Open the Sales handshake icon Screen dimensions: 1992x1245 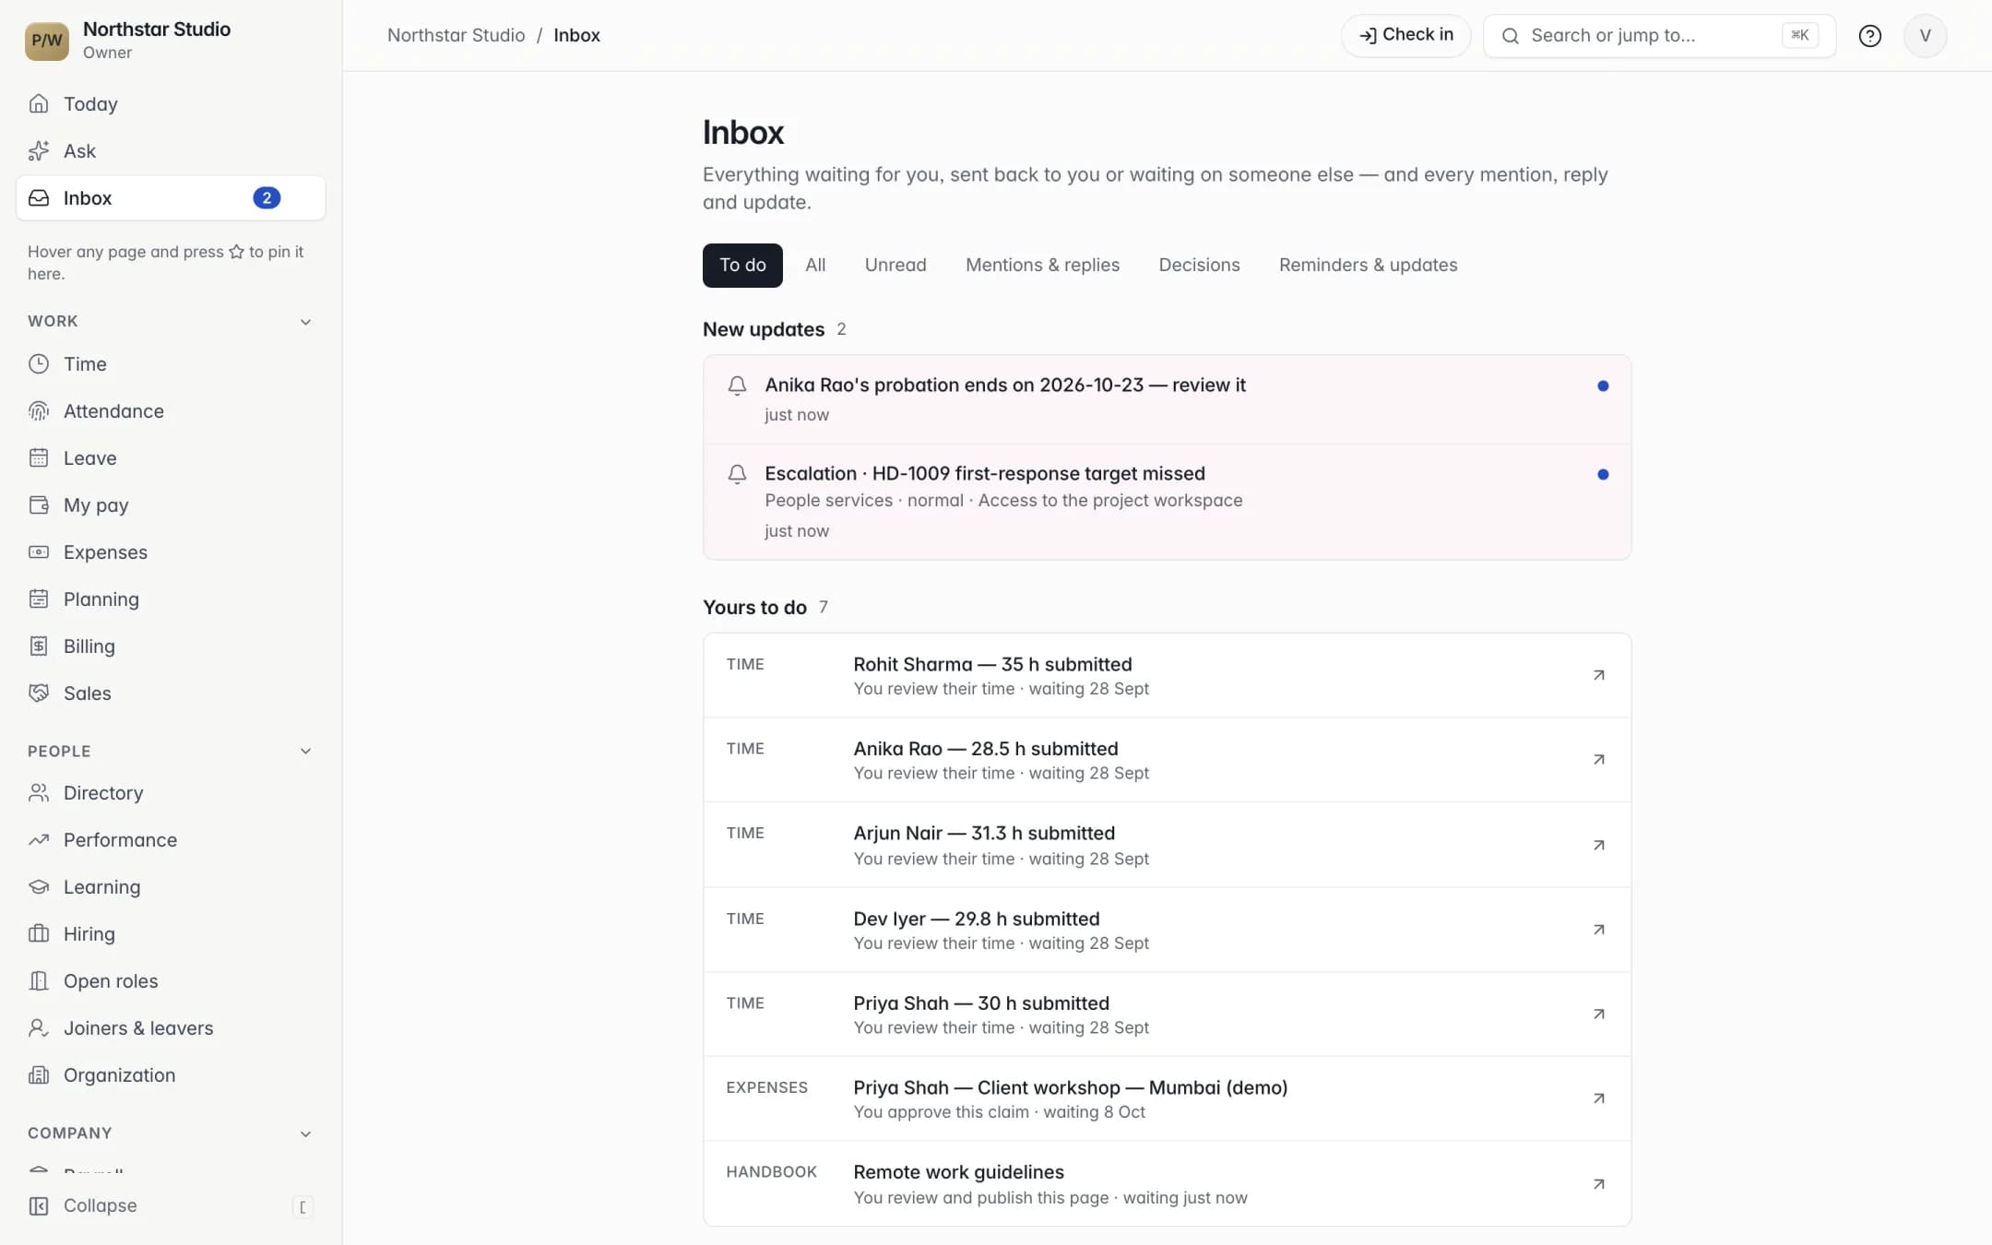click(x=39, y=693)
